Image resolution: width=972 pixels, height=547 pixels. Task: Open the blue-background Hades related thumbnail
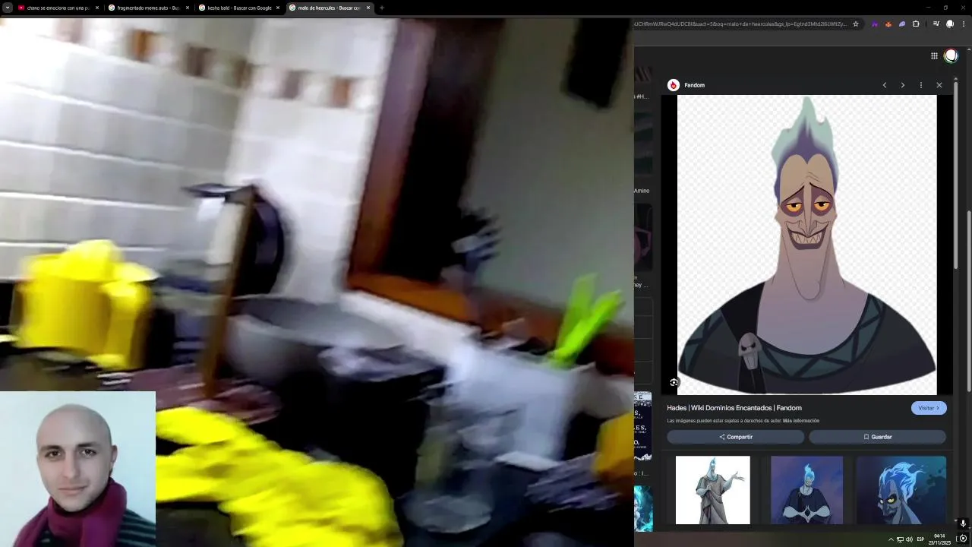pyautogui.click(x=806, y=490)
